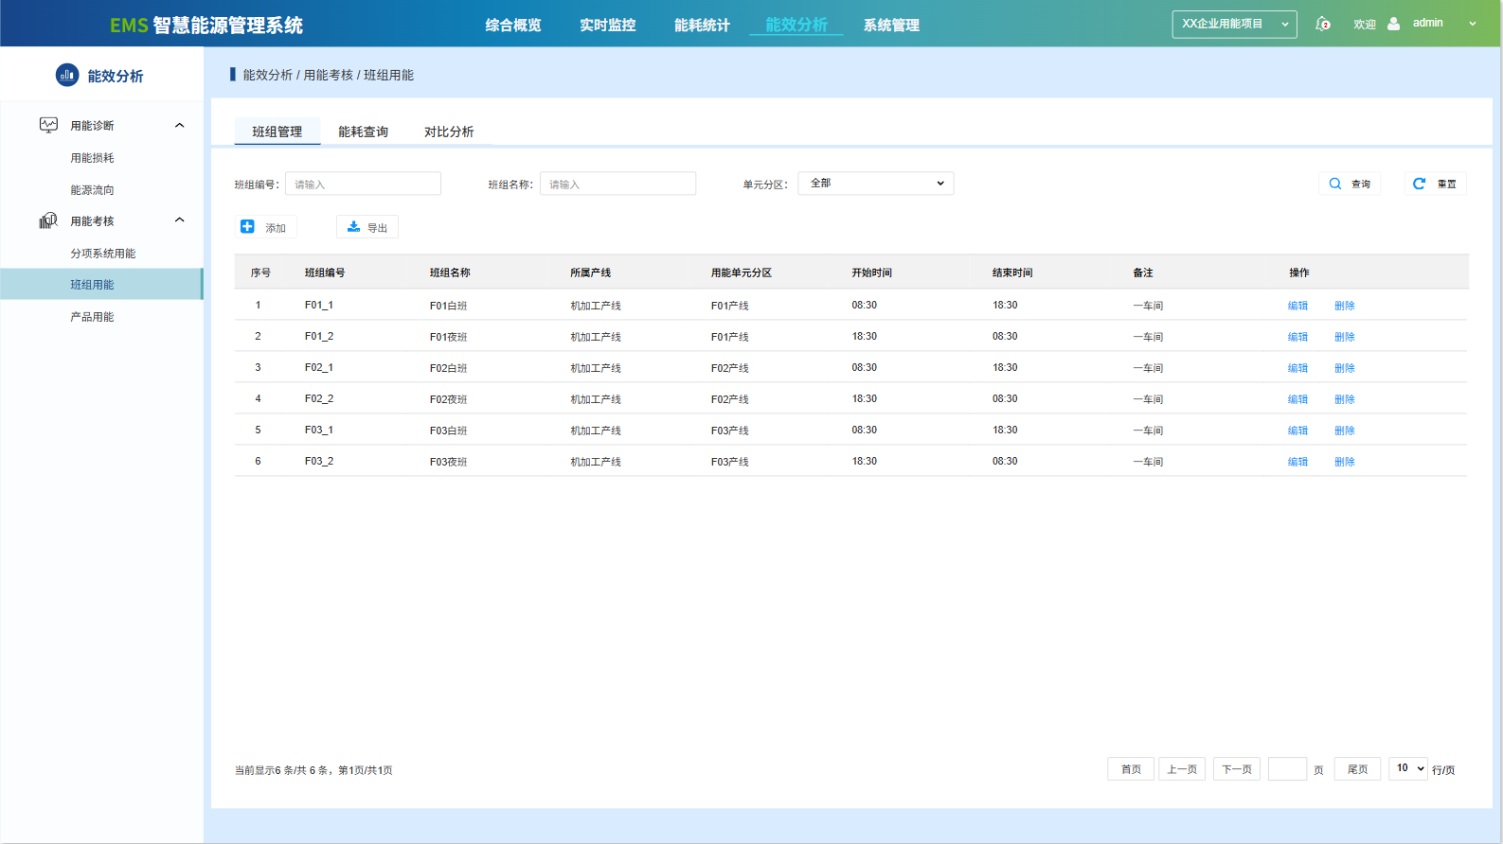The image size is (1503, 844).
Task: Go to the 下一页 next page
Action: tap(1236, 769)
